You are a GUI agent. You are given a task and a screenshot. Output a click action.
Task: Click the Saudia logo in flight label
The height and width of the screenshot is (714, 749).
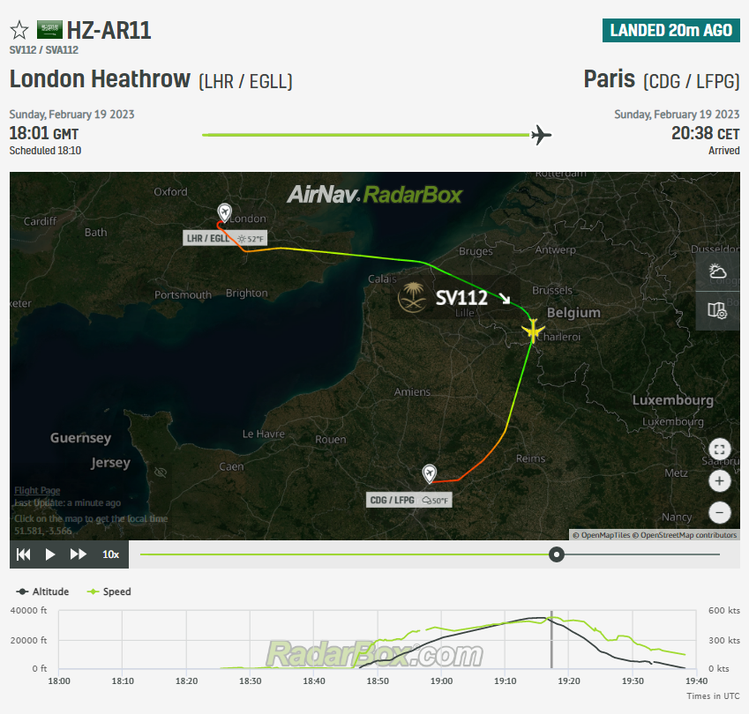pos(412,297)
